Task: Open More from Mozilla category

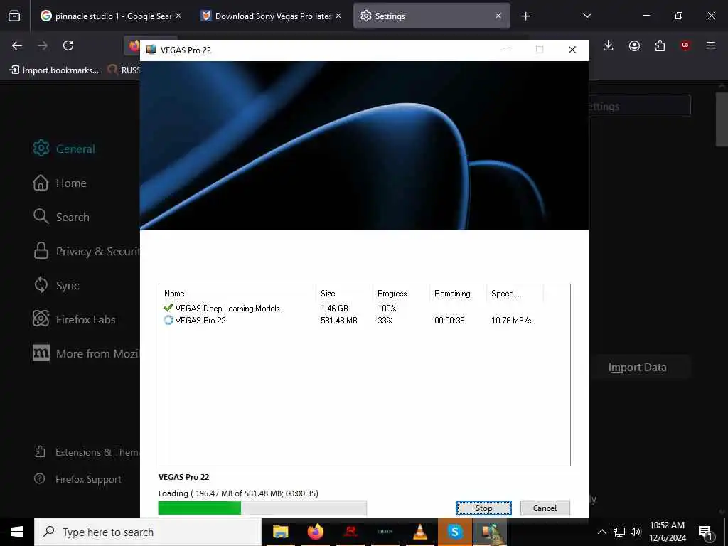Action: (86, 354)
